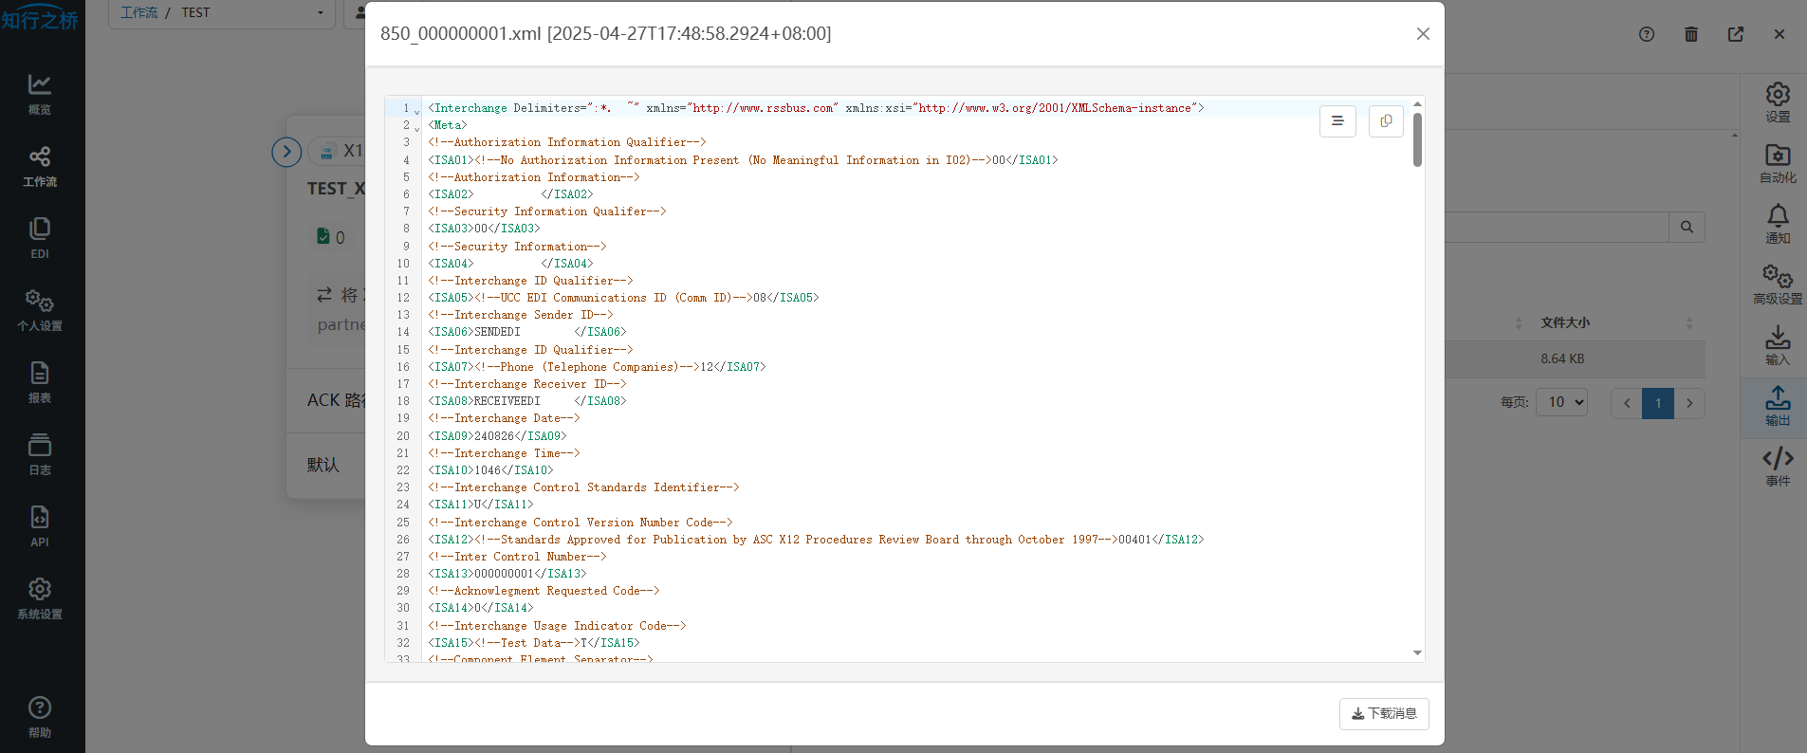
Task: Copy the XML content with copy icon
Action: pyautogui.click(x=1386, y=120)
